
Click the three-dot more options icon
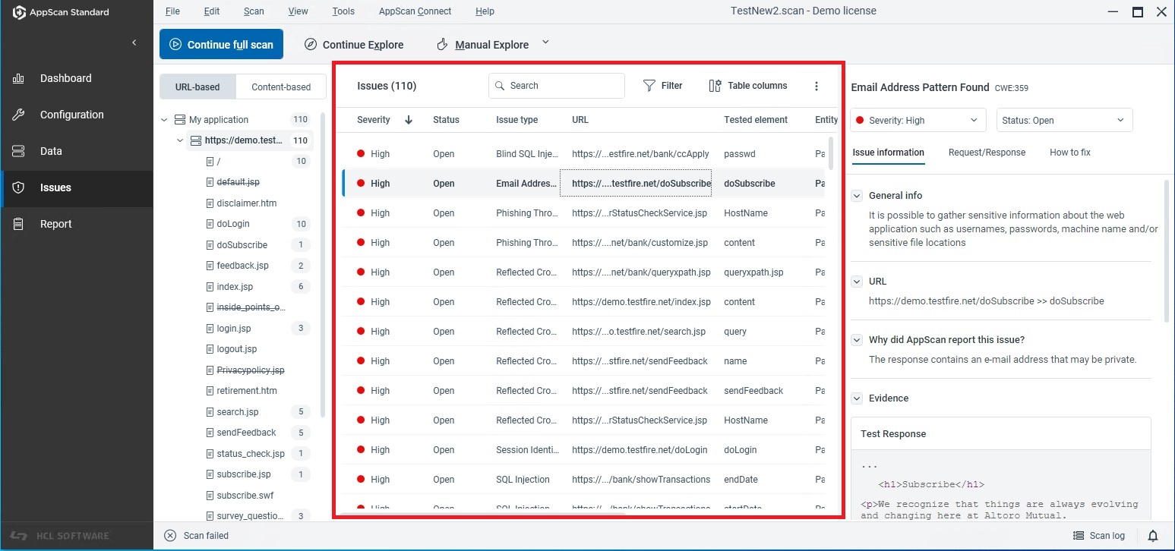(816, 86)
